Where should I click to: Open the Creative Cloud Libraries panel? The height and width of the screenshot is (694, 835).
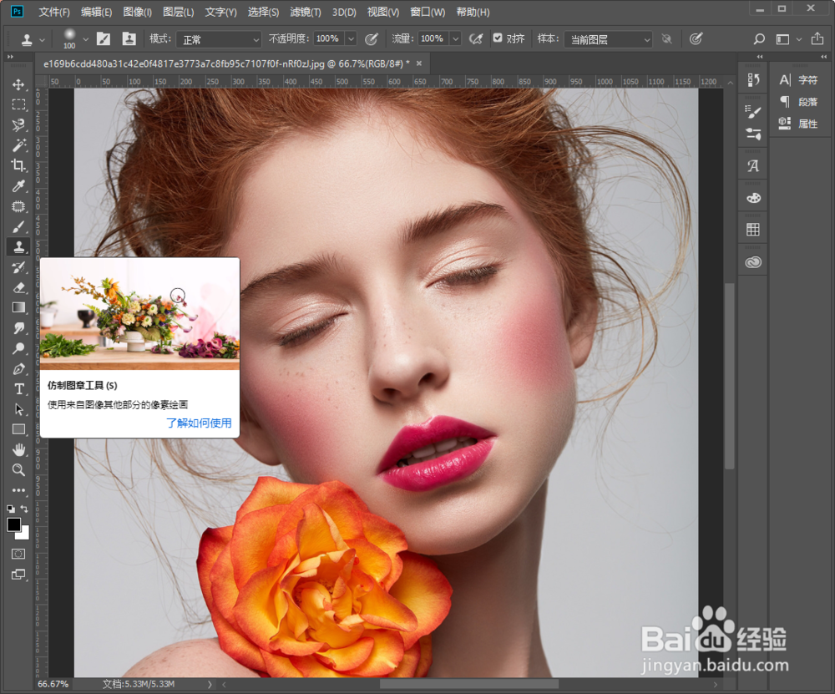tap(753, 262)
